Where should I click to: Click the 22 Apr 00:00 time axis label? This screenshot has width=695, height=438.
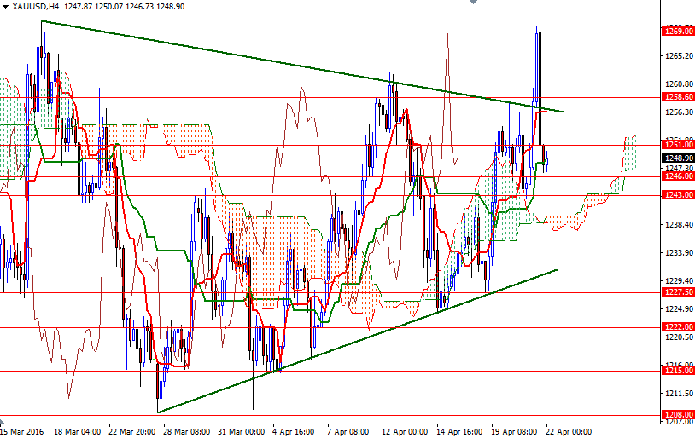click(569, 432)
